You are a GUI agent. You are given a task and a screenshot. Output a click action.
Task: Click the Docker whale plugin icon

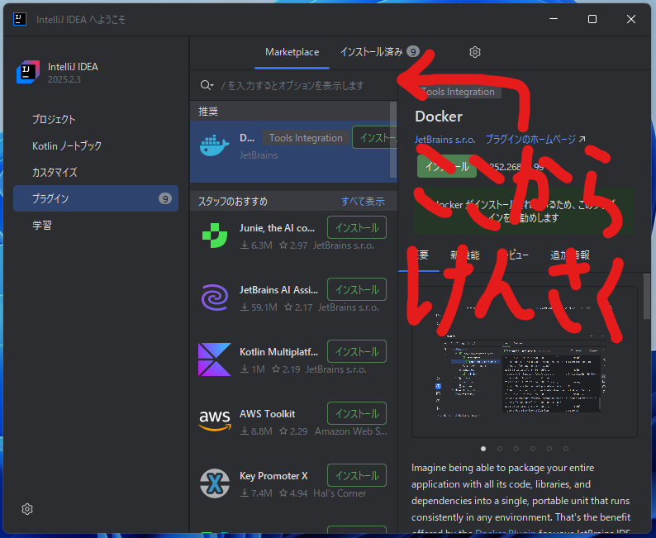tap(215, 145)
